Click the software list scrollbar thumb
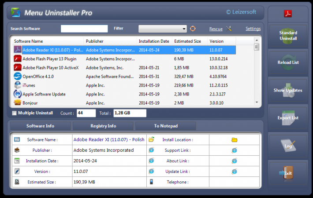Image resolution: width=313 pixels, height=198 pixels. 257,47
